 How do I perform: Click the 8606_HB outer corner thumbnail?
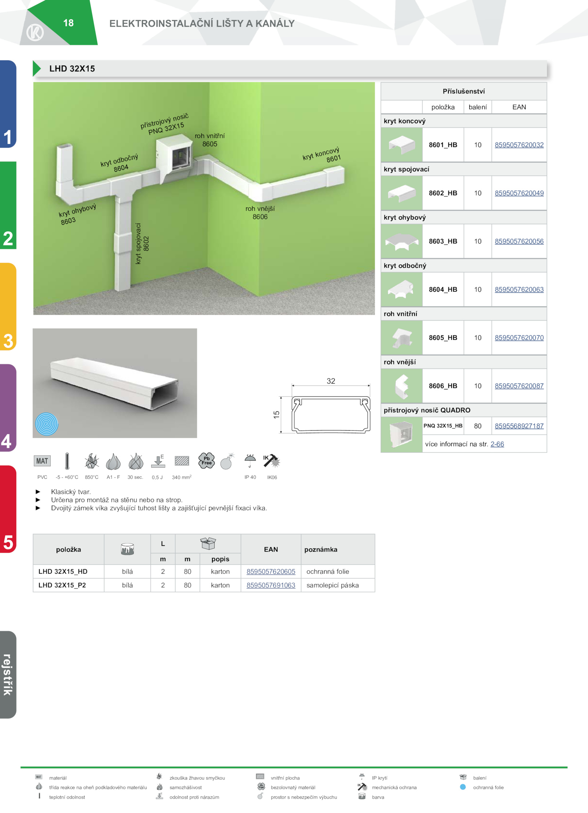(402, 386)
